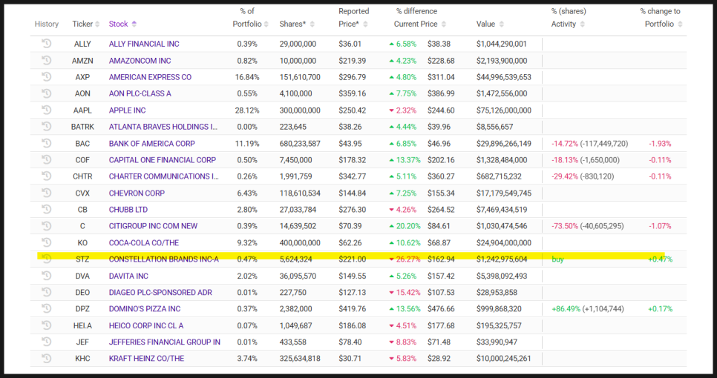
Task: Open AON PLC-CLASS A link
Action: pyautogui.click(x=140, y=93)
